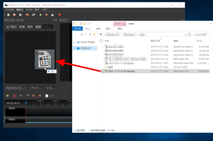The image size is (213, 141).
Task: Click Previous Marker icon above timeline
Action: tap(34, 96)
